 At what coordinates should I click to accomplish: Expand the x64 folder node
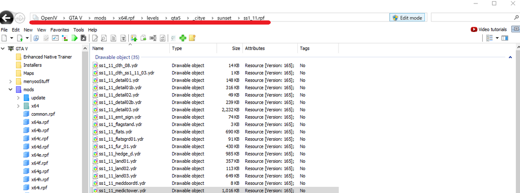(18, 106)
